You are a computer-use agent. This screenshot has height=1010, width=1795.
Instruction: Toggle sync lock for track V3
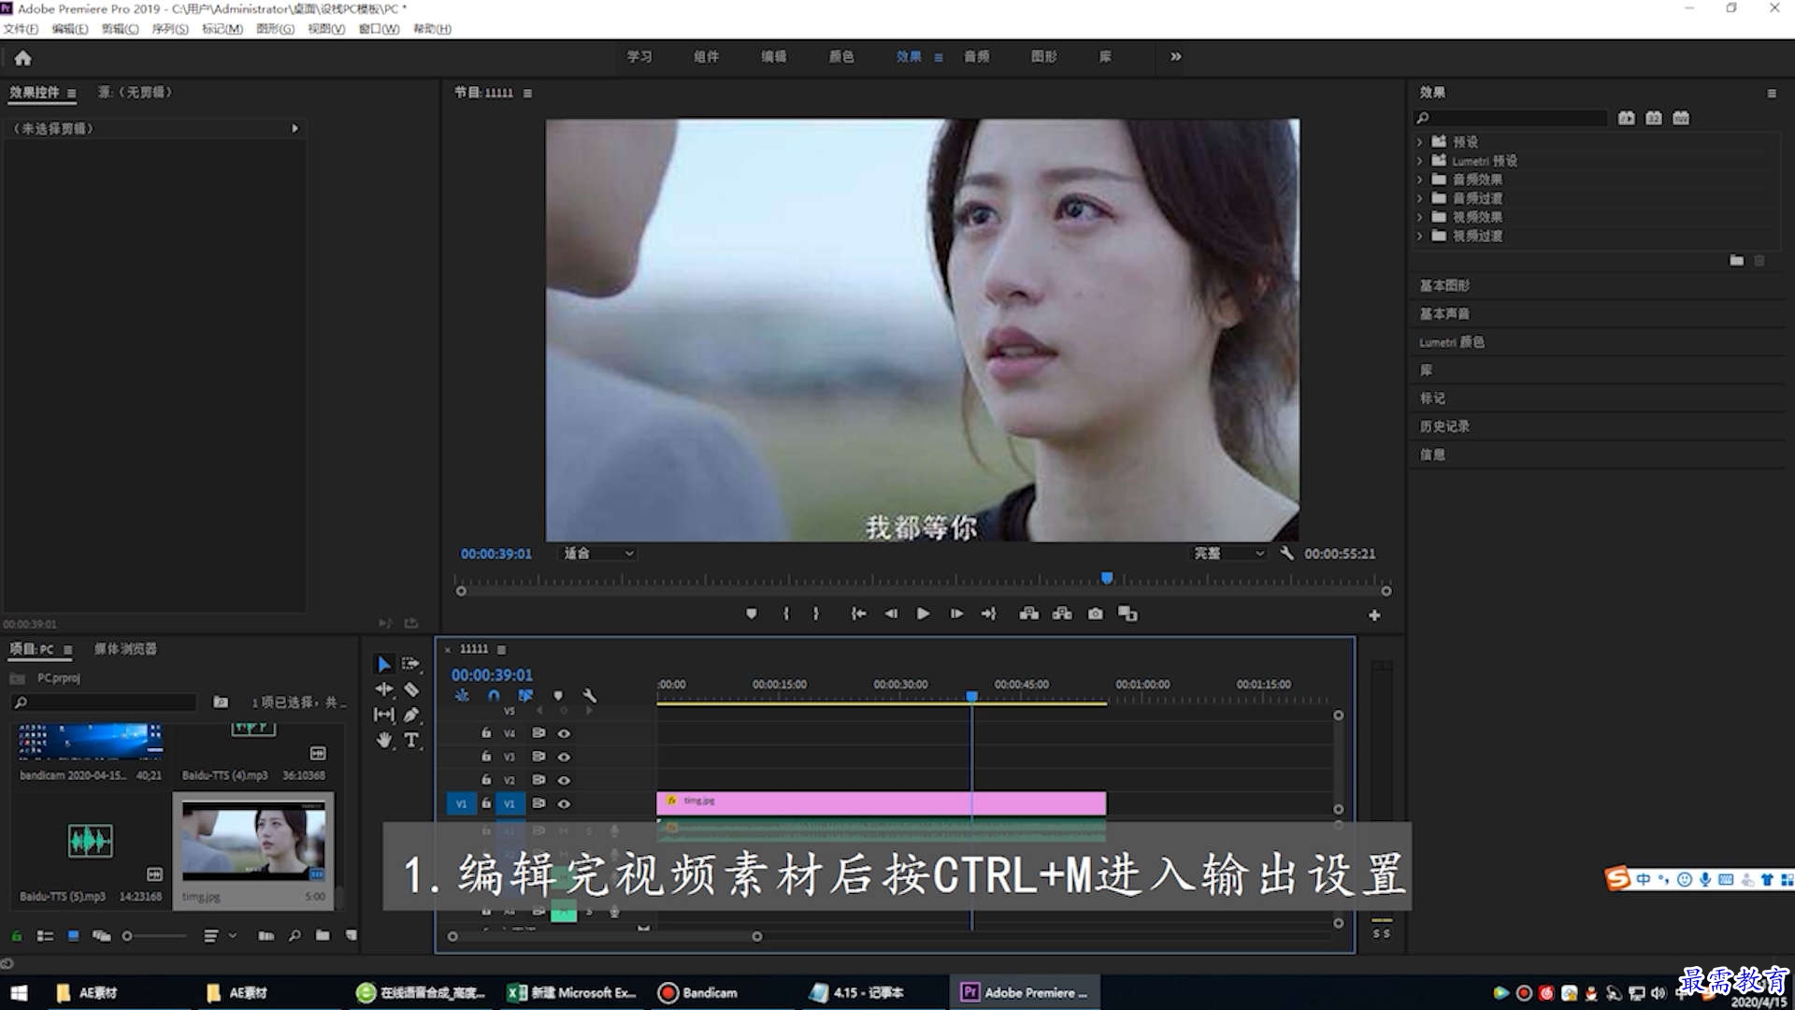538,757
